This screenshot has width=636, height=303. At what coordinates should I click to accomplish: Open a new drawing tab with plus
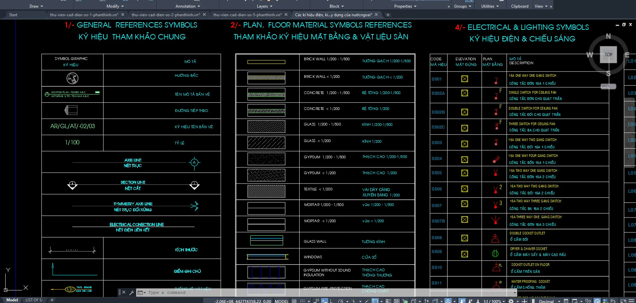click(388, 15)
